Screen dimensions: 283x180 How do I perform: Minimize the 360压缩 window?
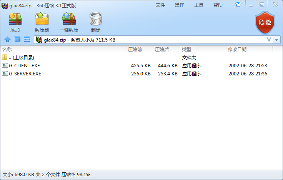tap(251, 5)
